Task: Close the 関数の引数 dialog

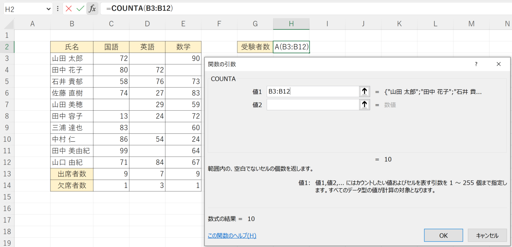Action: coord(498,64)
